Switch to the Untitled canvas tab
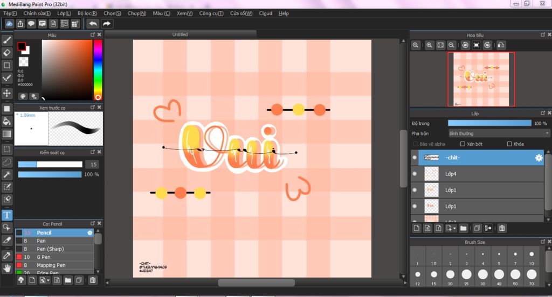The width and height of the screenshot is (552, 297). 180,34
